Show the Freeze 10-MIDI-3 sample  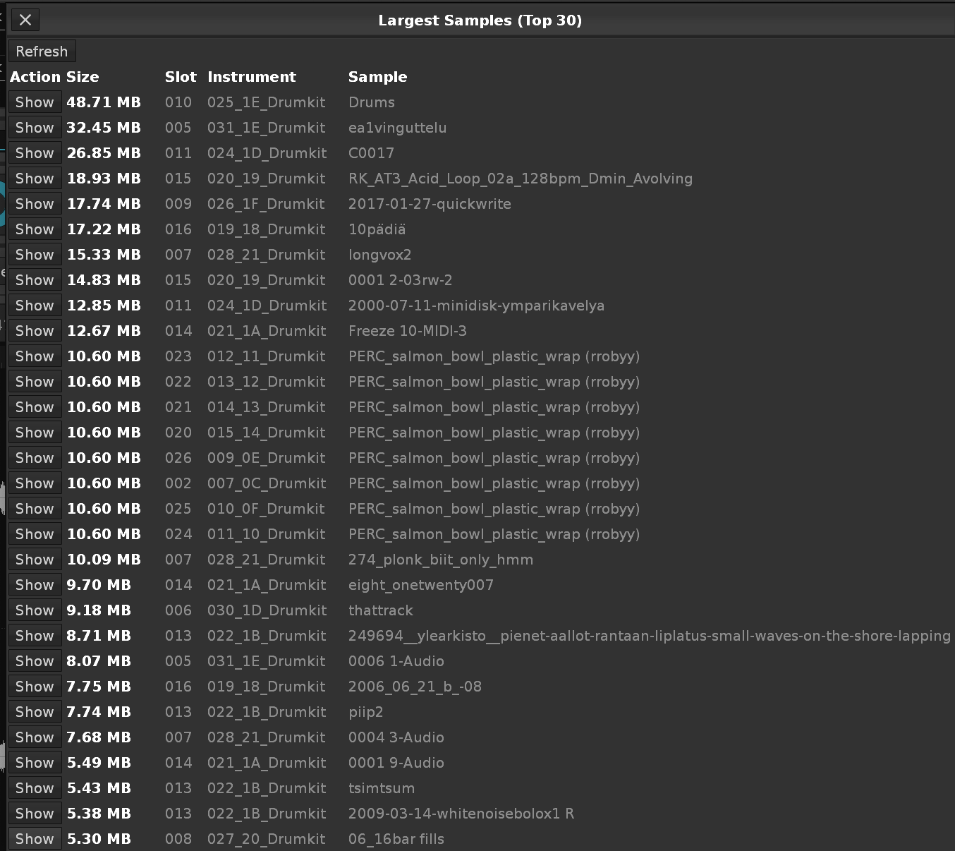click(35, 331)
